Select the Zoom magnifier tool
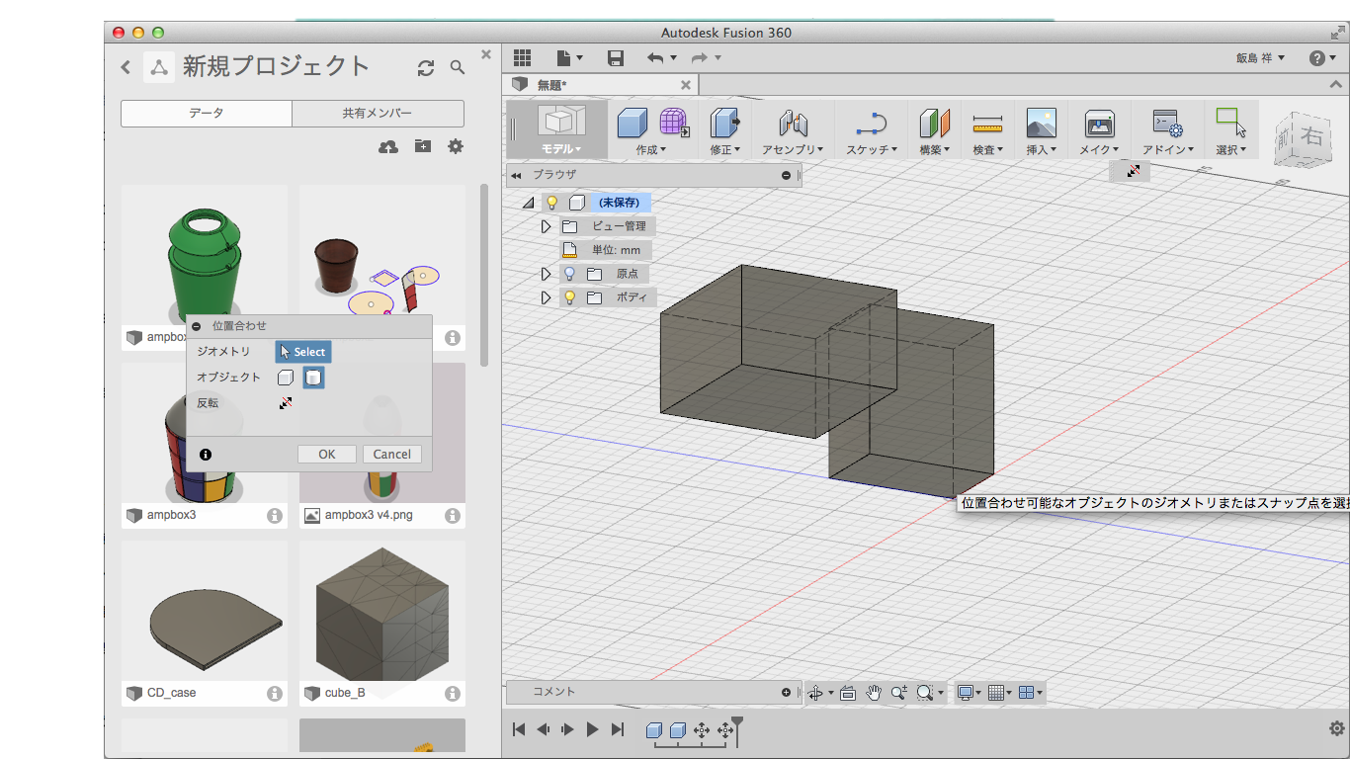 click(898, 693)
